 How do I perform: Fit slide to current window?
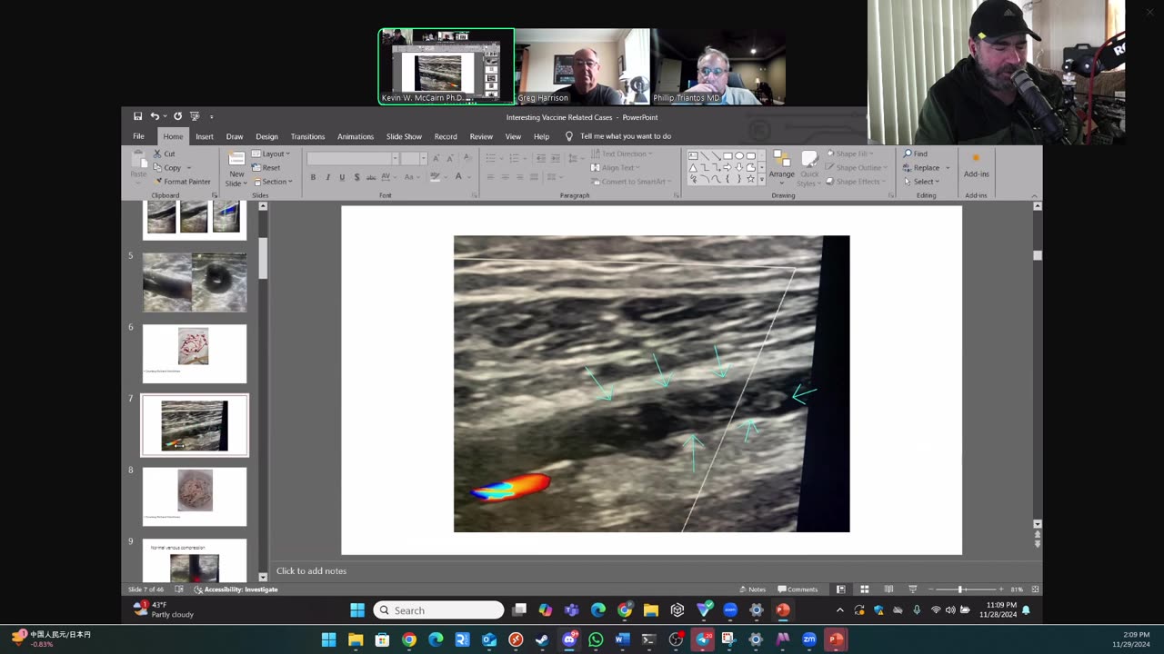click(x=1035, y=590)
